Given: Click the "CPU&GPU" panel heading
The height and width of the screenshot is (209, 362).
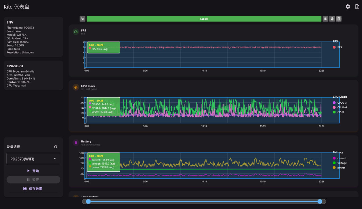Looking at the screenshot, I should (x=15, y=66).
